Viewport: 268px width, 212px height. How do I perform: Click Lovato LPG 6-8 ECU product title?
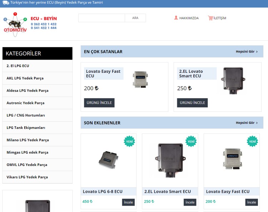[x=103, y=192]
